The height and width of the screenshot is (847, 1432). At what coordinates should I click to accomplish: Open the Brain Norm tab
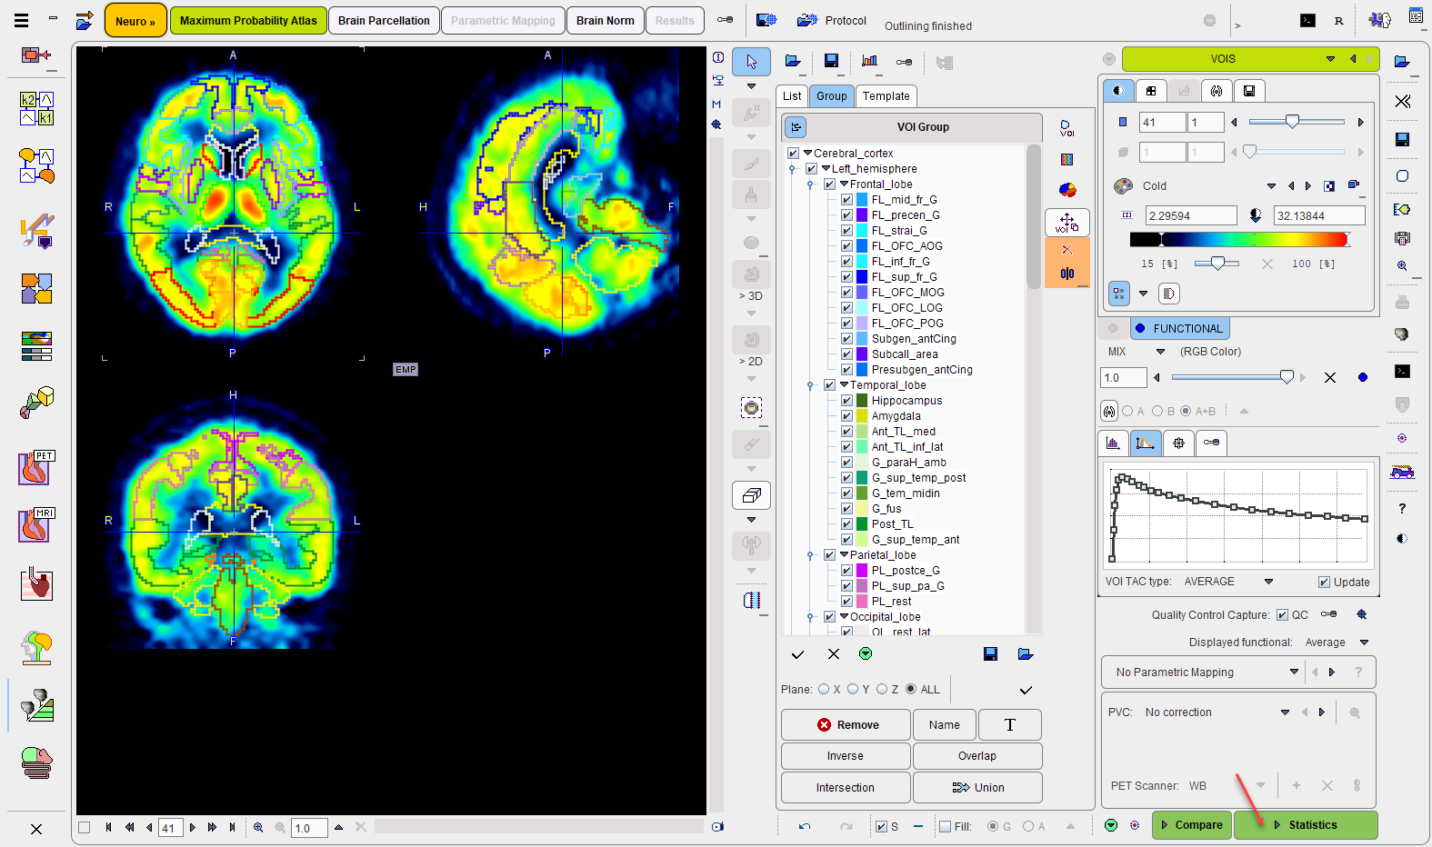pos(605,20)
